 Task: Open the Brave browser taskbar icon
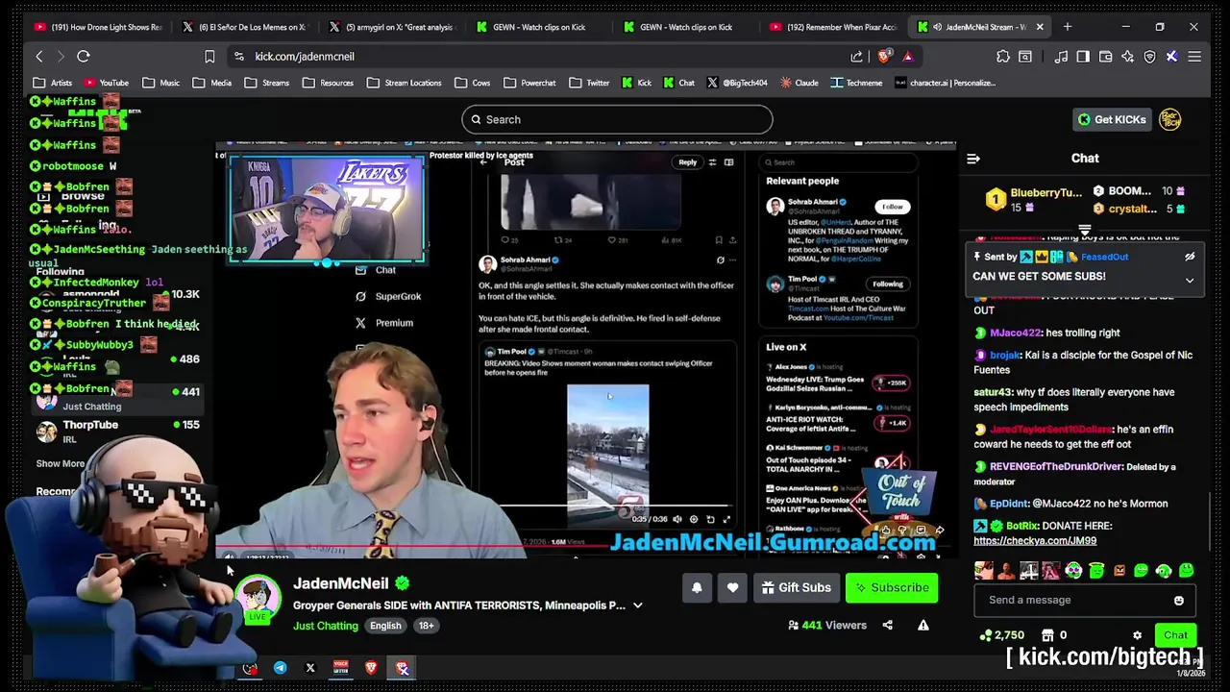[x=371, y=668]
